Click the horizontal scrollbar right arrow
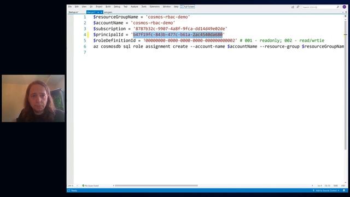 [x=312, y=186]
